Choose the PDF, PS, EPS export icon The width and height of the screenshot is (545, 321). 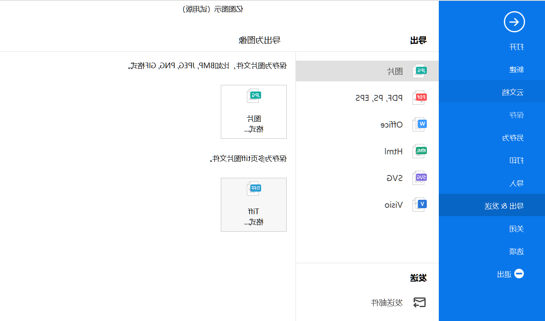coord(420,97)
